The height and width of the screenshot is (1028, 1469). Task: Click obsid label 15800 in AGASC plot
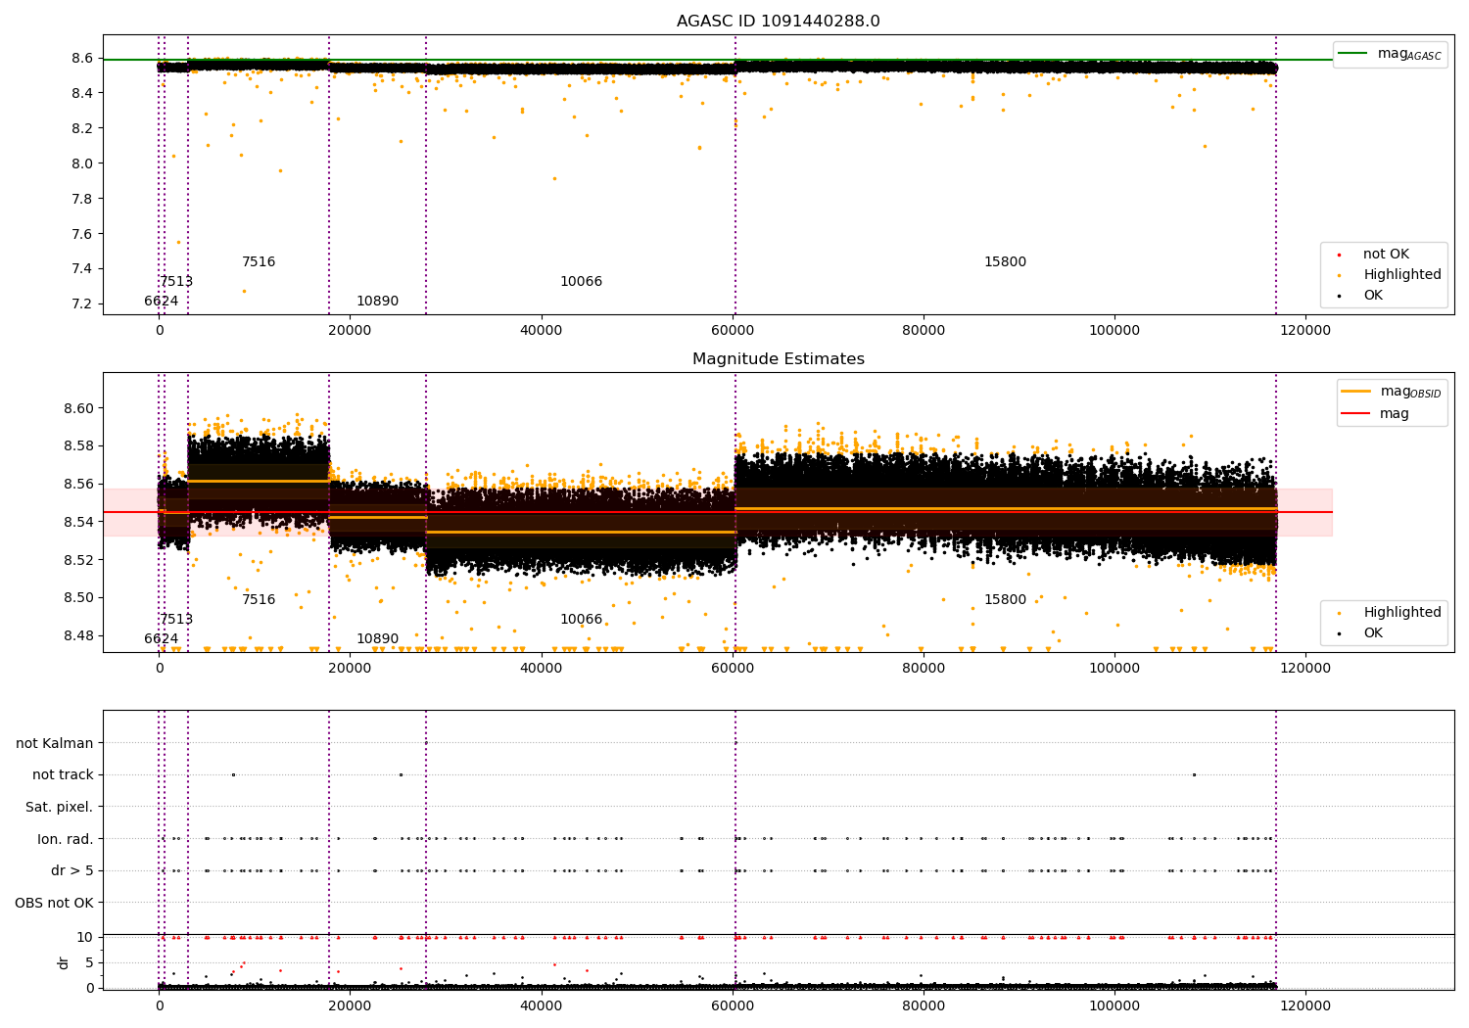tap(1005, 262)
